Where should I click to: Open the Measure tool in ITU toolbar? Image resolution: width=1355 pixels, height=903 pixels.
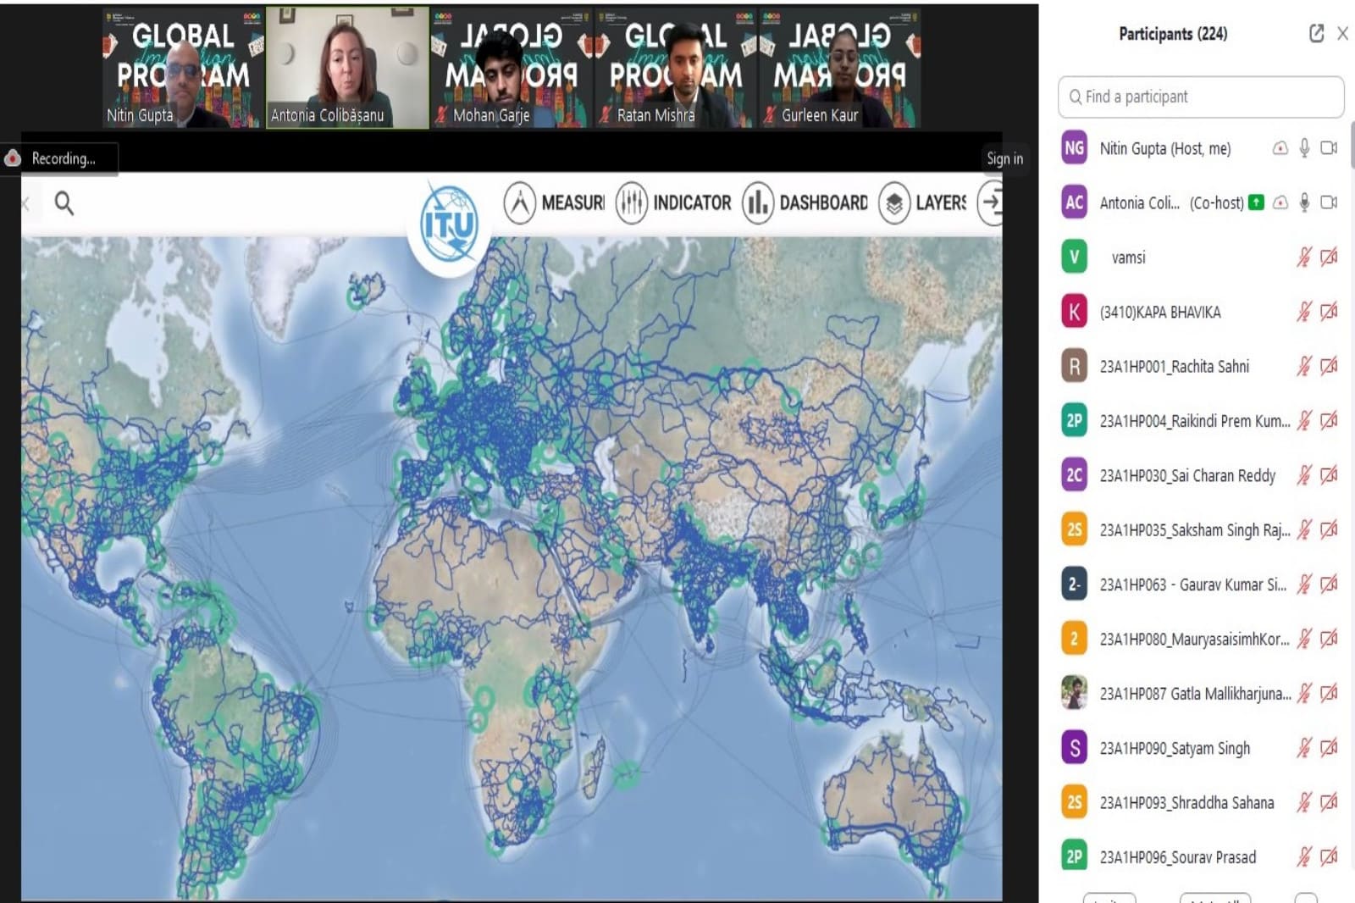click(x=554, y=203)
